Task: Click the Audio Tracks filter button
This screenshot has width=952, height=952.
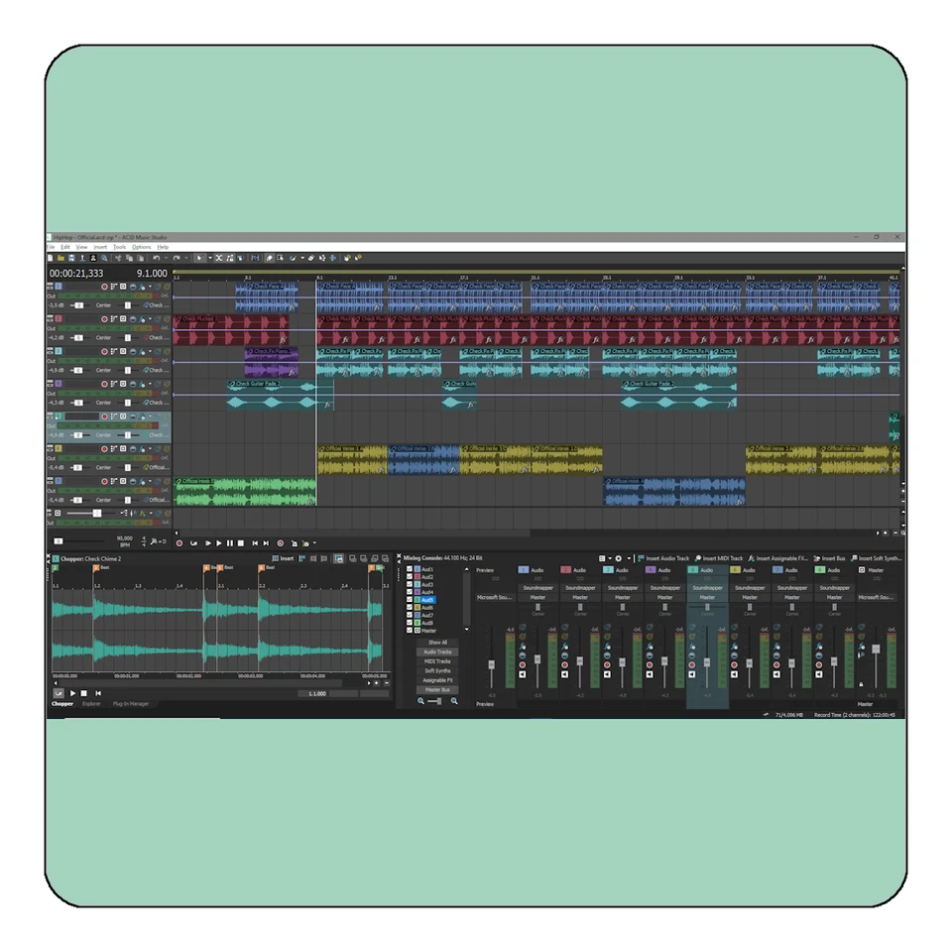Action: [x=437, y=653]
